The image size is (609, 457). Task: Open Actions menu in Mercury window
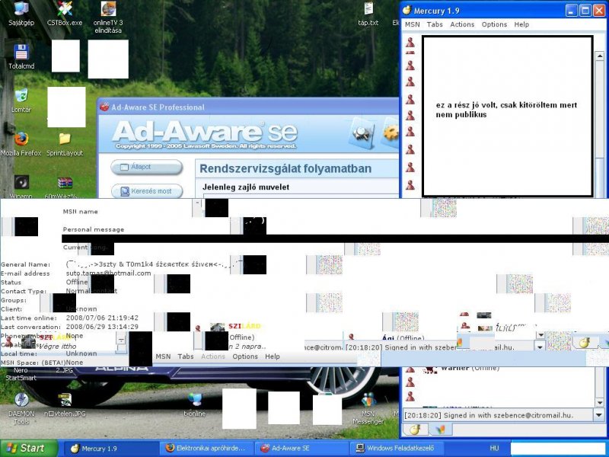[x=462, y=24]
